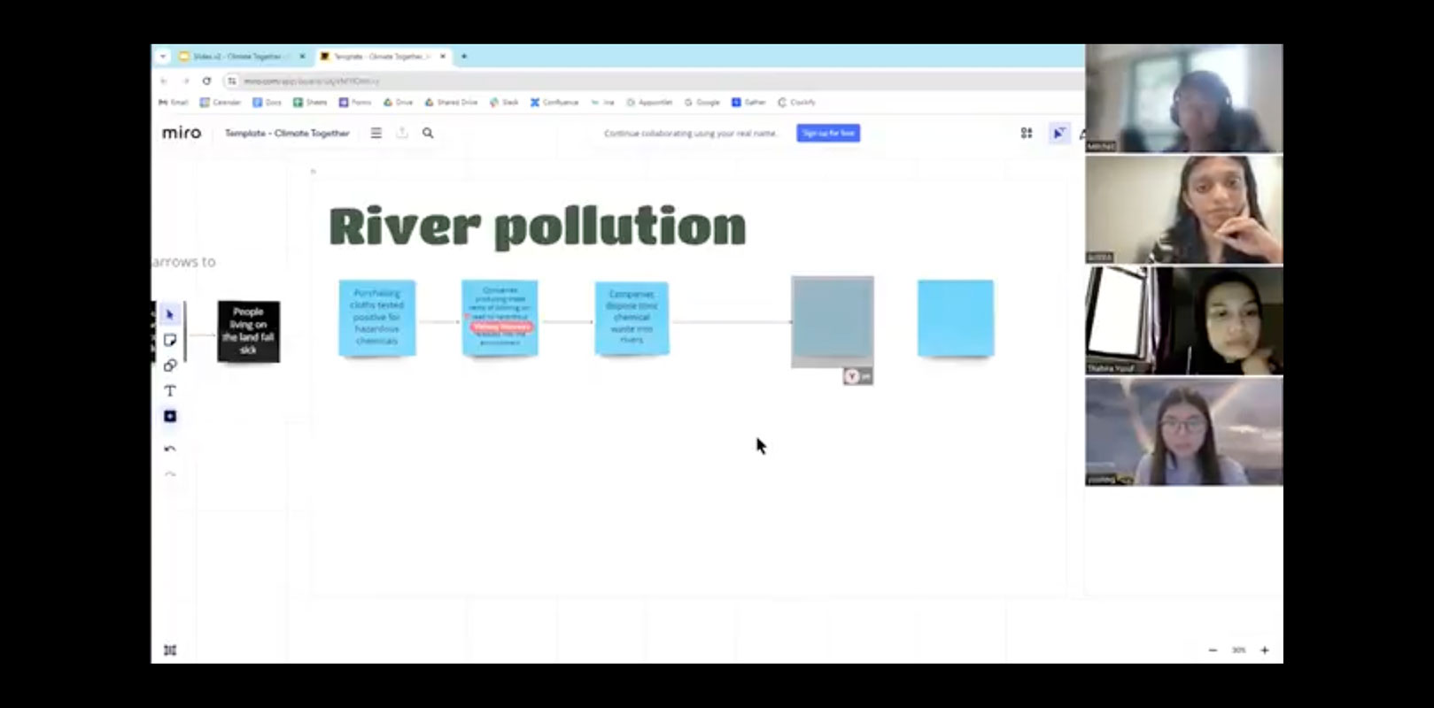Screen dimensions: 1434x708
Task: Click the pink highlighted tag on second sticky
Action: pos(501,327)
